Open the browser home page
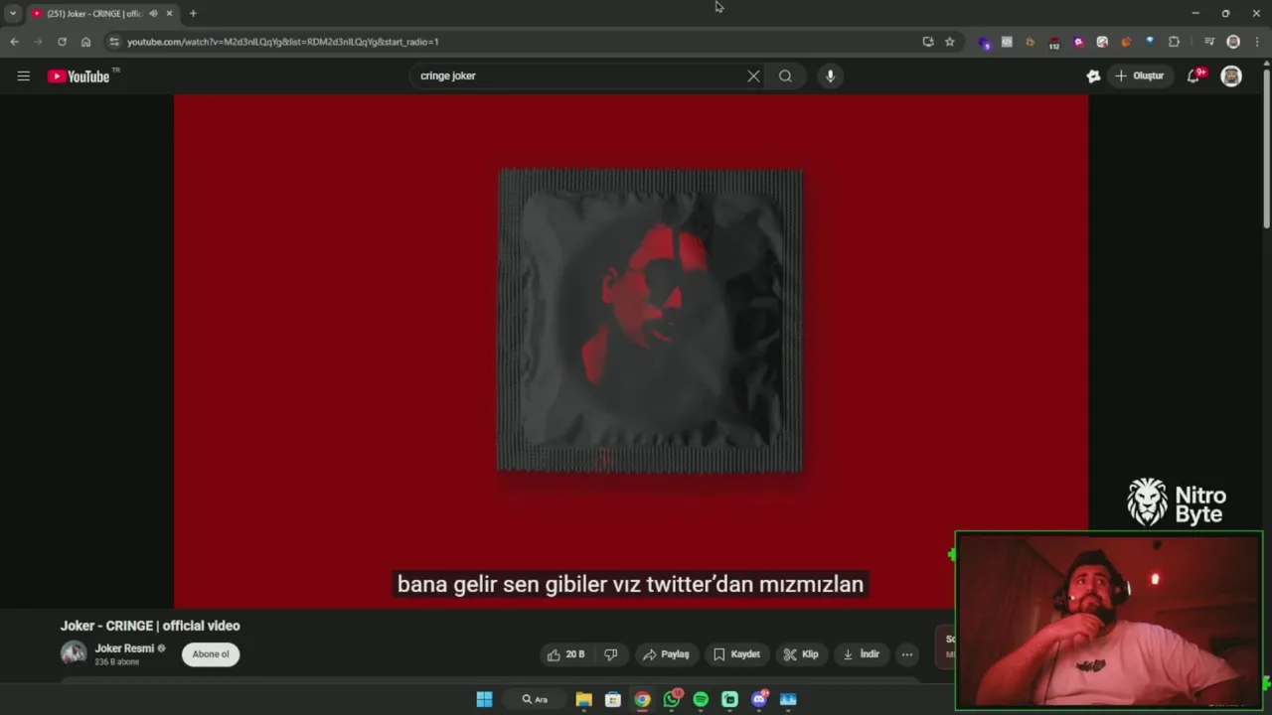 pos(85,42)
